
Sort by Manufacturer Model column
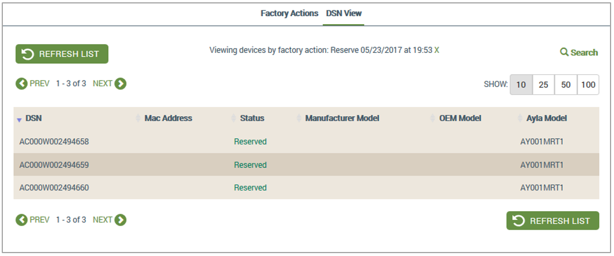tap(342, 118)
